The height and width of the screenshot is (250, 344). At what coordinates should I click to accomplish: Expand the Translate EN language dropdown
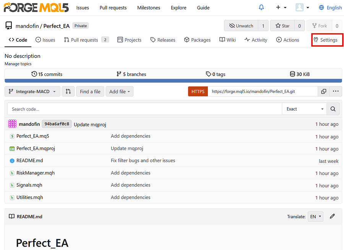coord(315,217)
